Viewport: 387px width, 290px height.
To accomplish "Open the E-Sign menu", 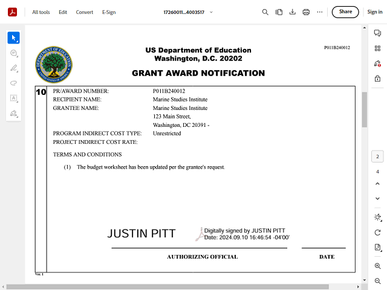I will coord(109,12).
